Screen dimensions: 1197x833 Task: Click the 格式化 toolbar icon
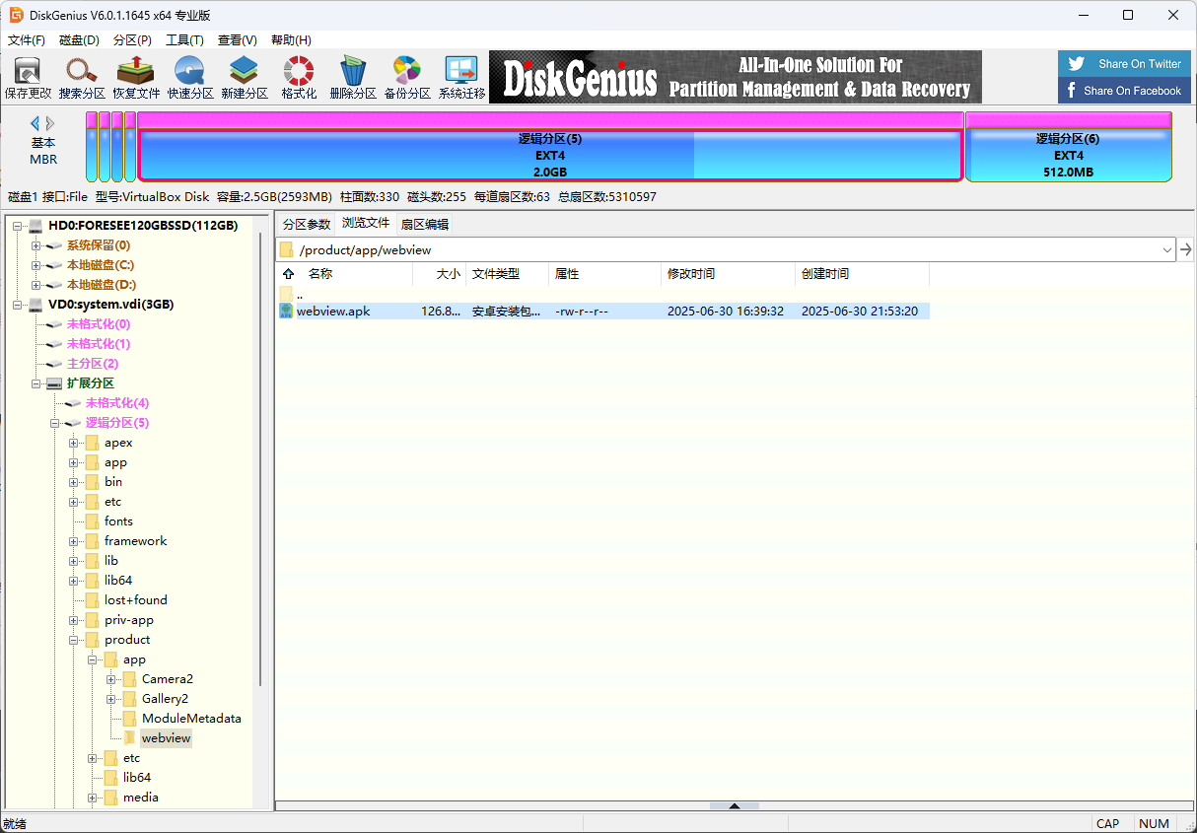click(x=298, y=76)
